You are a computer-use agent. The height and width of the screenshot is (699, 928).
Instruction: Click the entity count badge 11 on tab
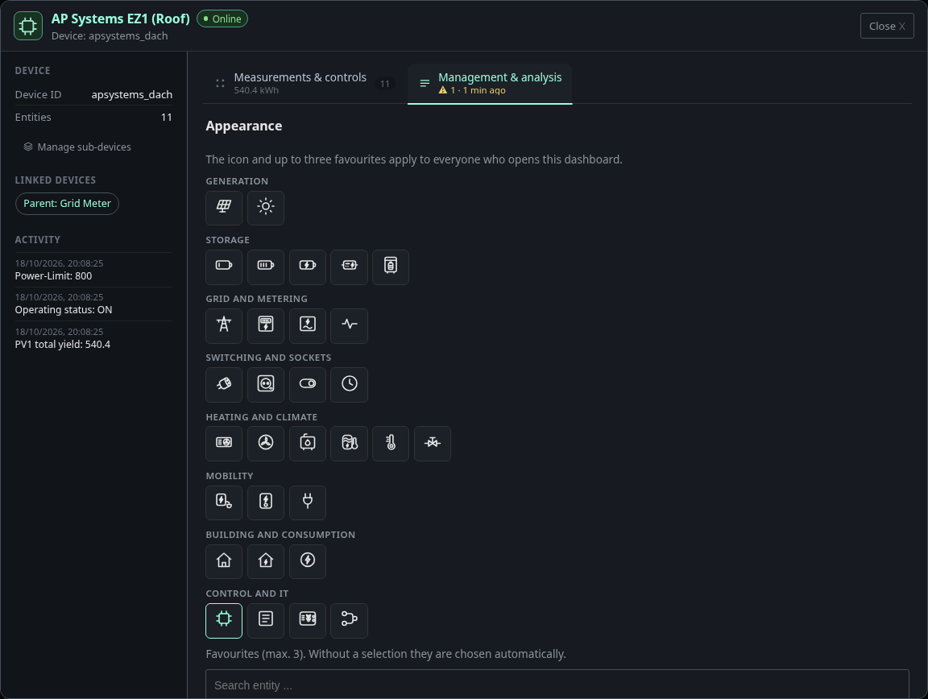point(385,84)
